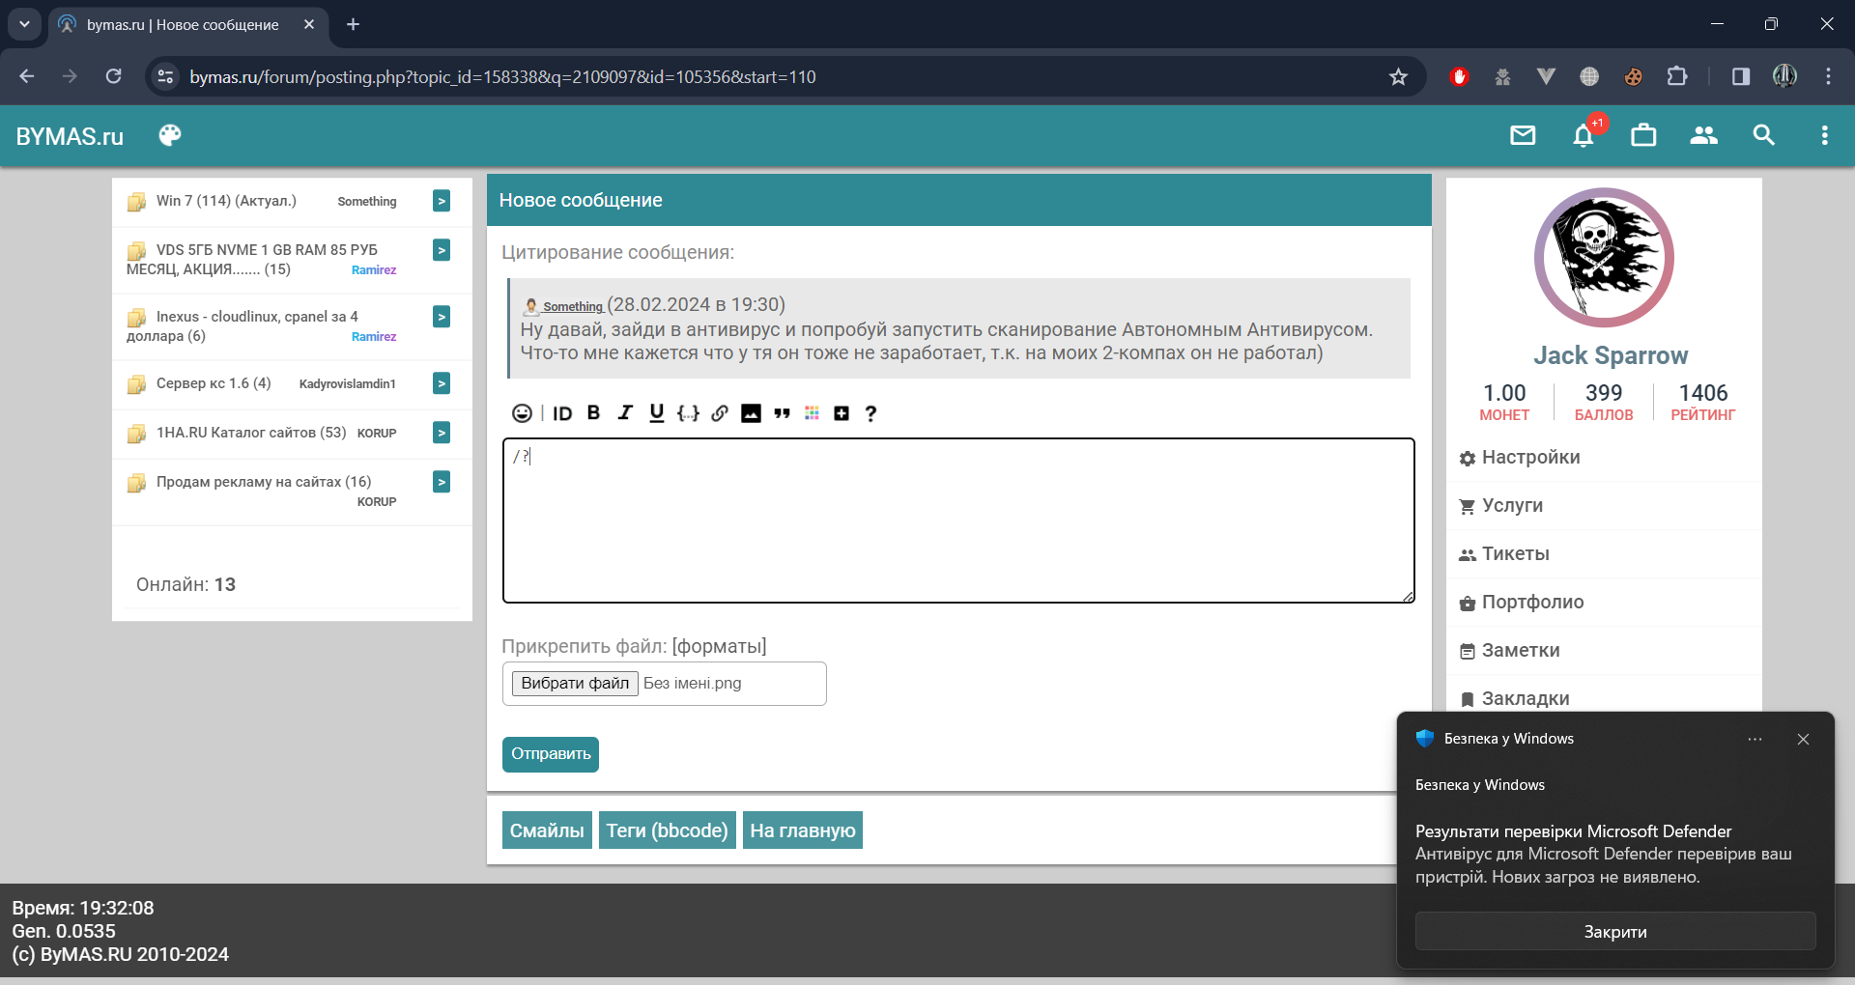The width and height of the screenshot is (1855, 985).
Task: Open the browser tab search dropdown
Action: point(24,24)
